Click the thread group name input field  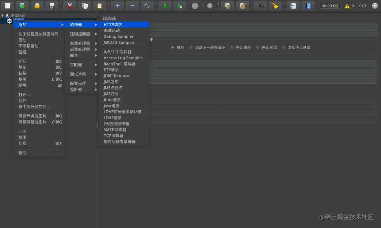tap(263, 27)
